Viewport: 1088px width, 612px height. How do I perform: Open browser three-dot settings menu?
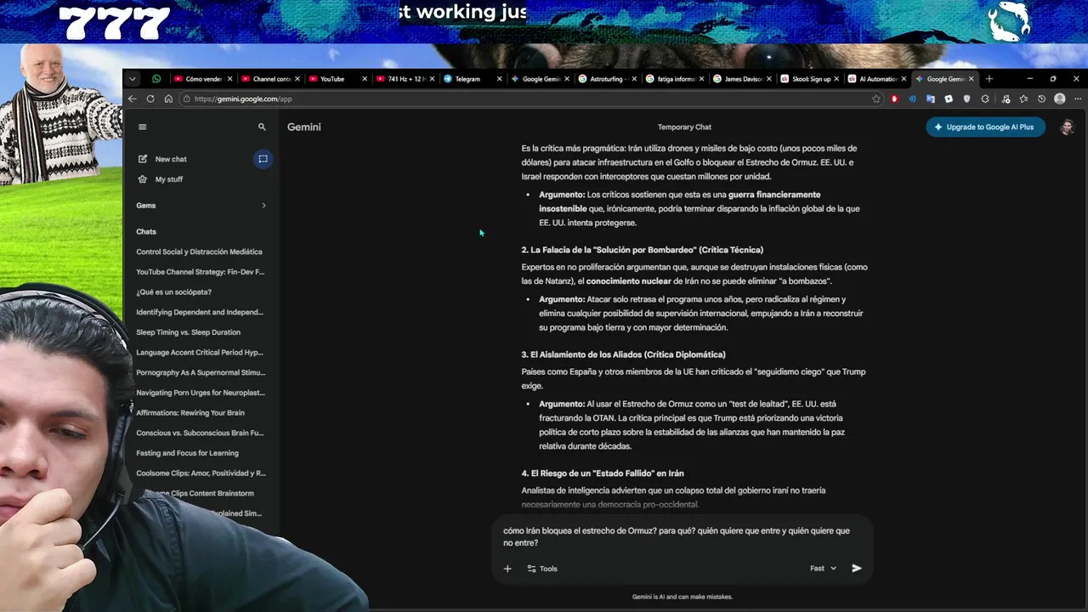1077,99
